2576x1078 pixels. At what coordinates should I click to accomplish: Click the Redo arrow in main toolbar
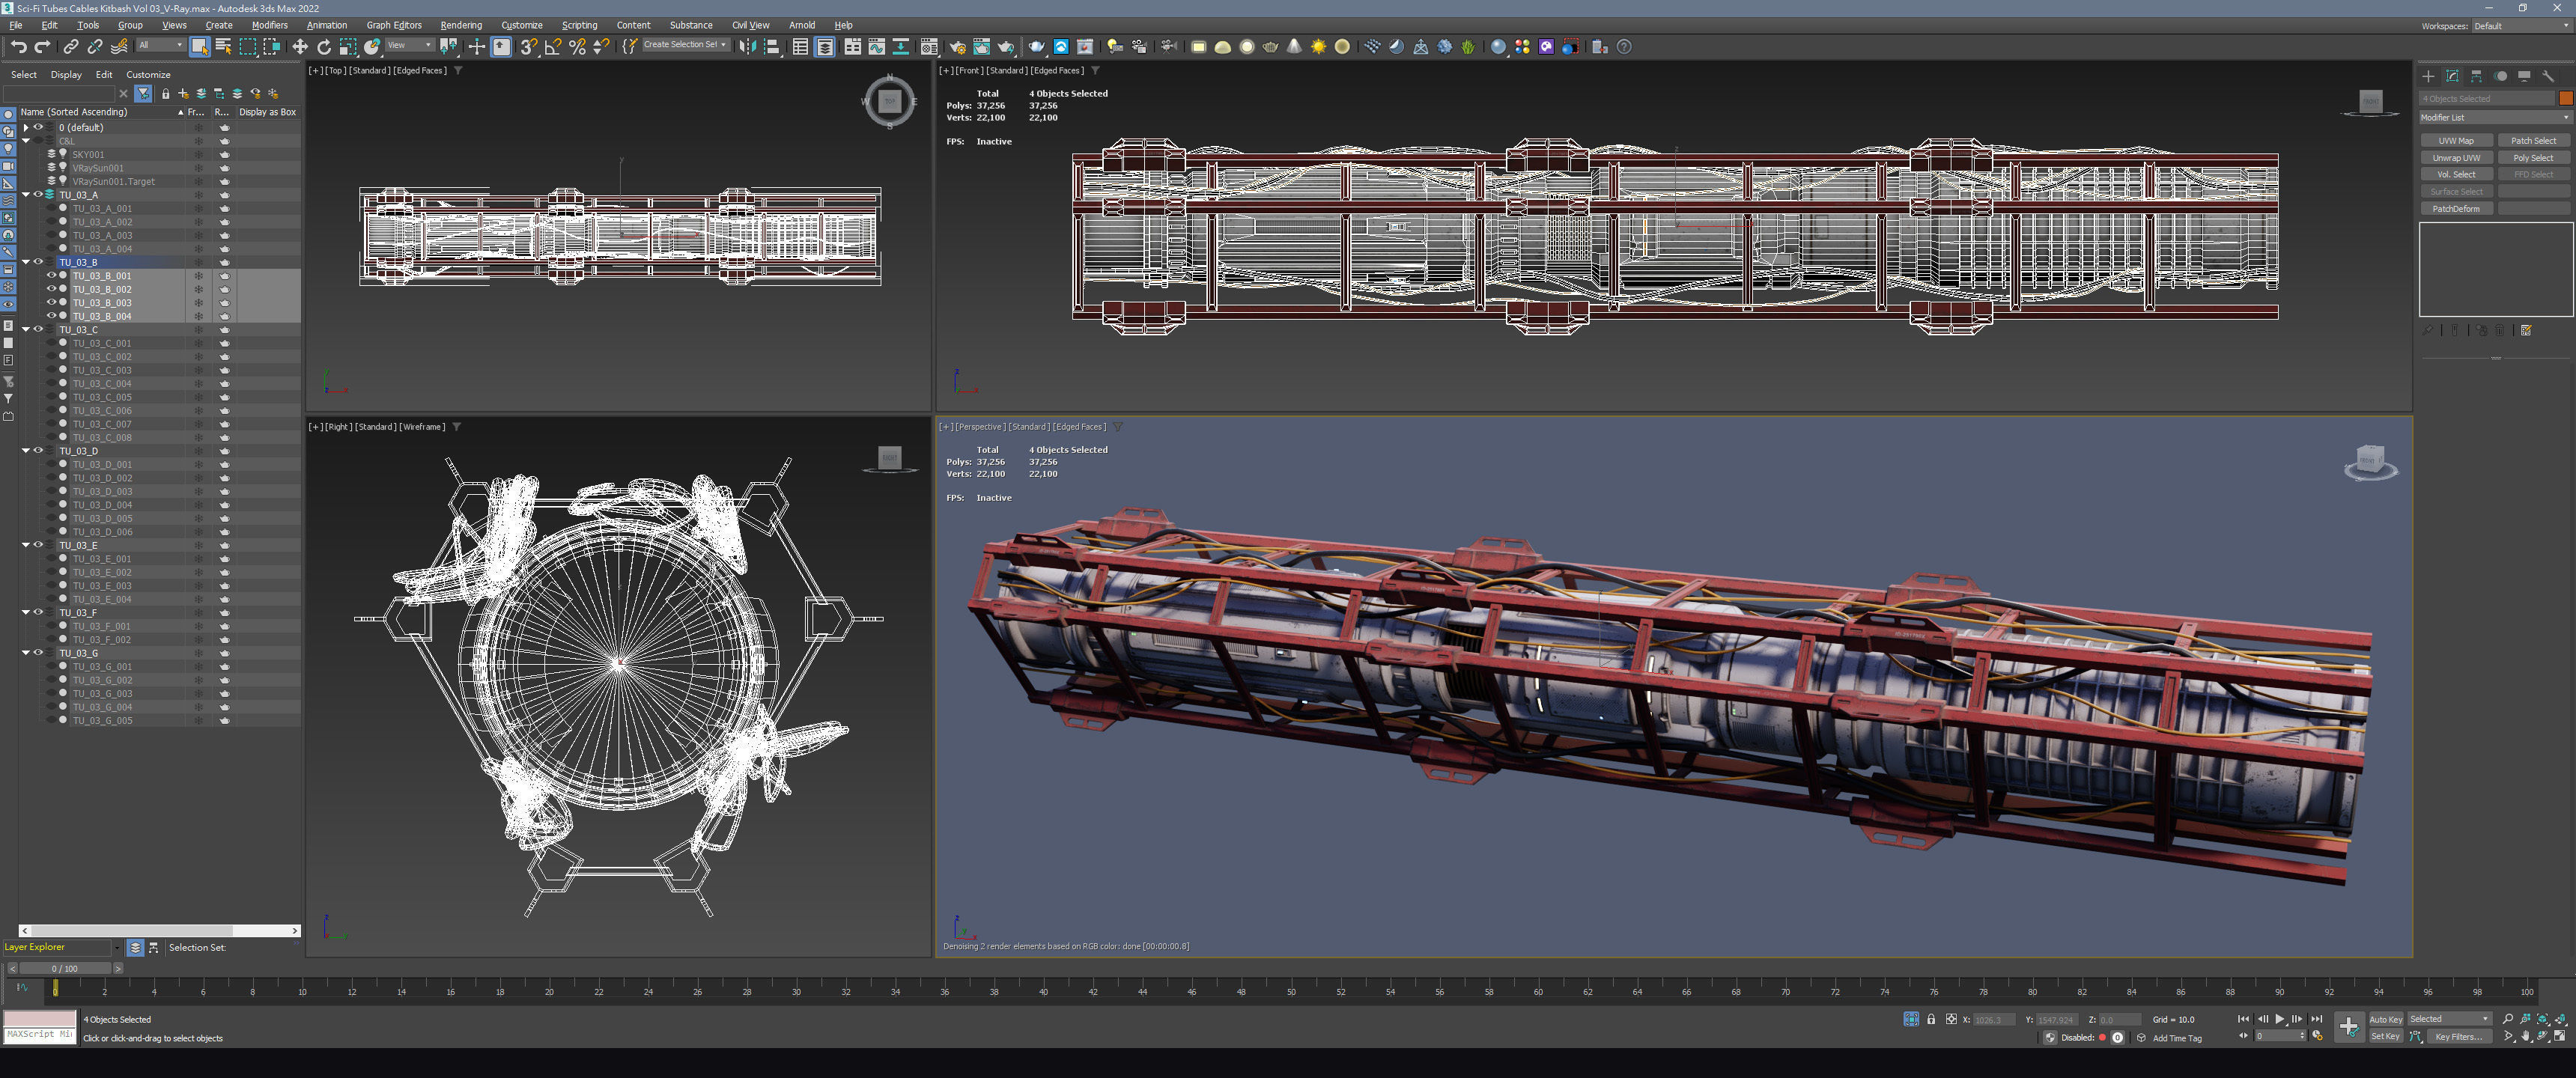tap(42, 47)
